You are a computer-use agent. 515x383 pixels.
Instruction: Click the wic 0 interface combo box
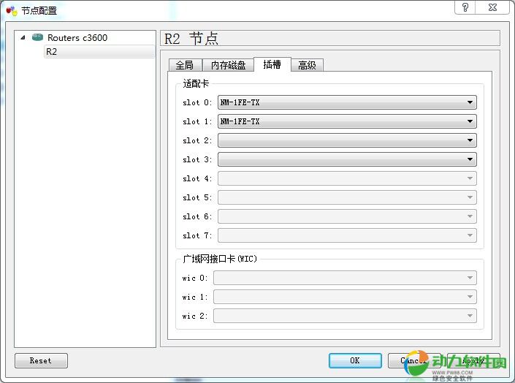pyautogui.click(x=344, y=278)
